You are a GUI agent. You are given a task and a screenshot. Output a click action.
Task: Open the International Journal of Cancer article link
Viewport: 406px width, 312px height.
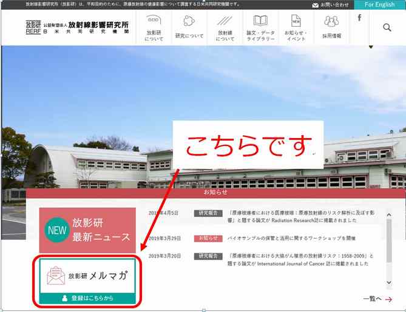(300, 260)
